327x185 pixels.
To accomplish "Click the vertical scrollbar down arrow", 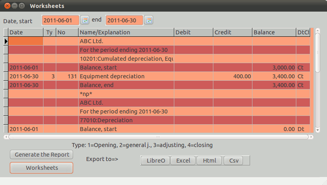I will click(x=317, y=129).
